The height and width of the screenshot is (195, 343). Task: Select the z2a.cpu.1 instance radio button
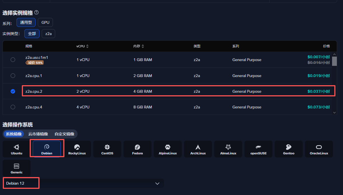tap(13, 76)
